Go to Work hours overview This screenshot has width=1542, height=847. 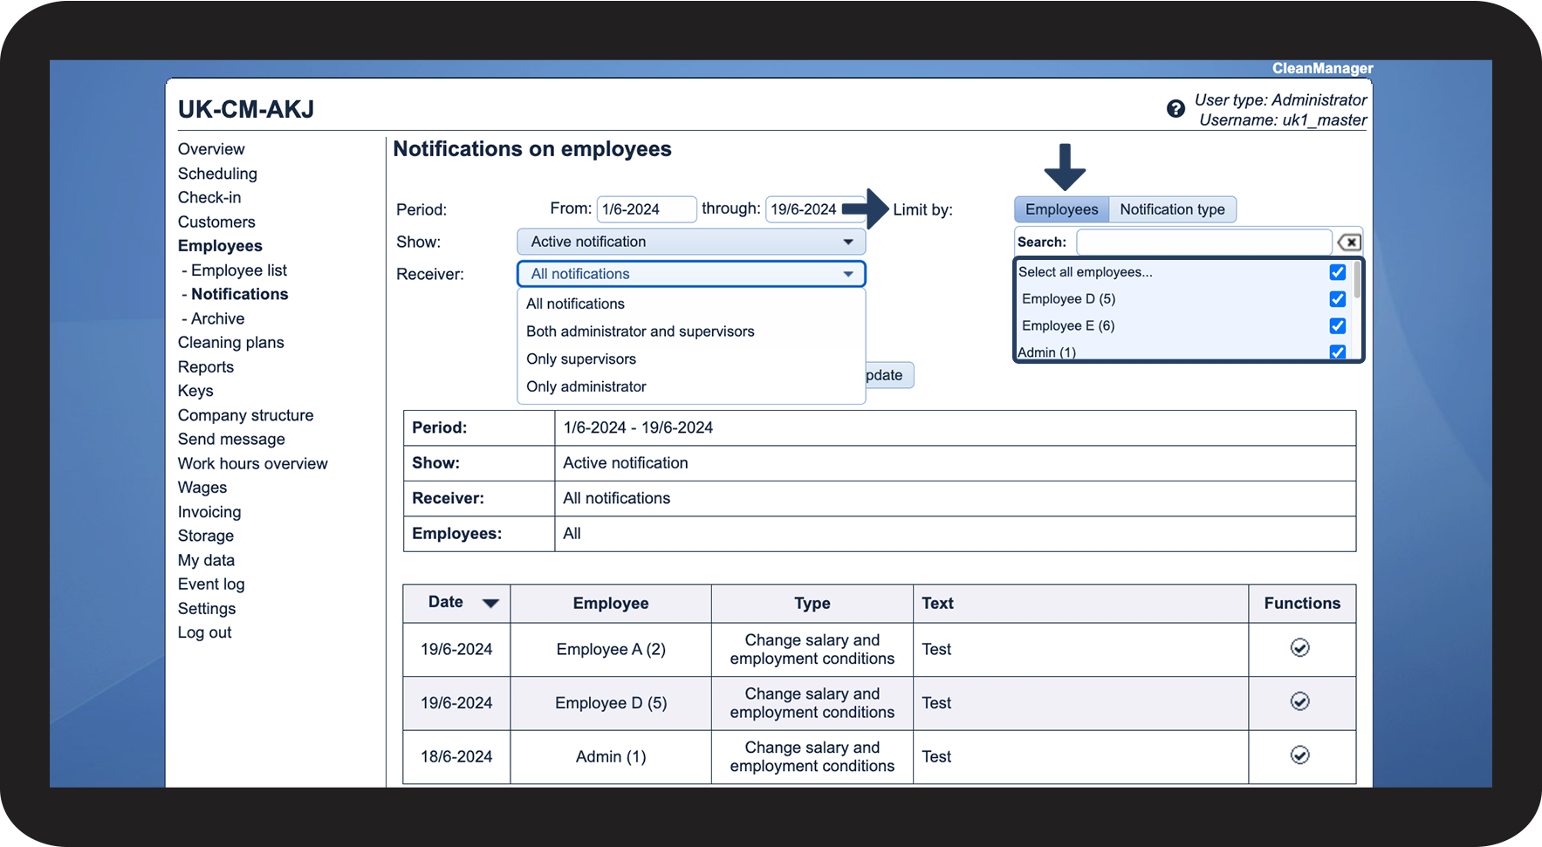coord(252,464)
